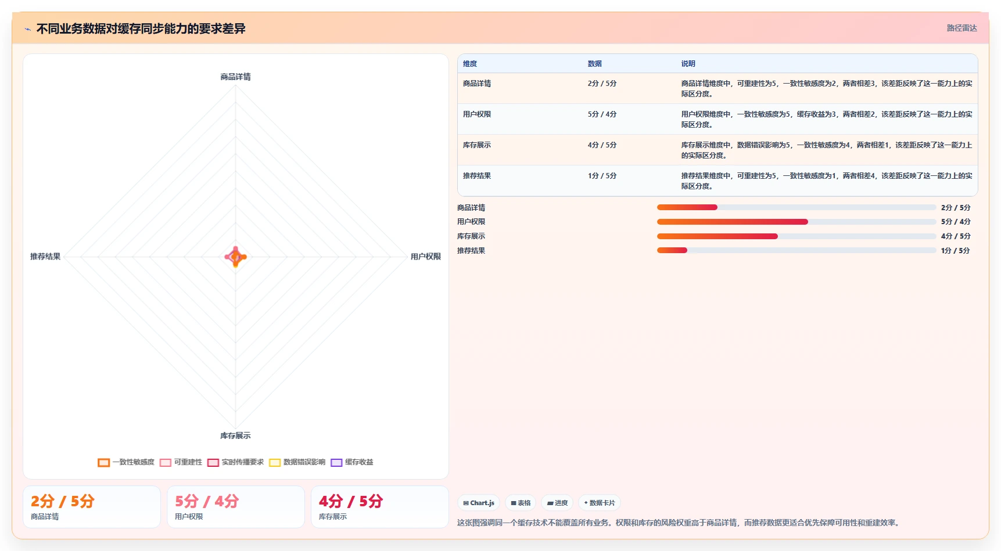Click the summary text starting 这张图强调

(680, 523)
